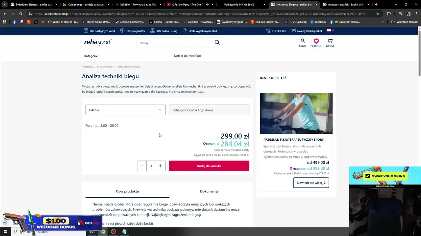The width and height of the screenshot is (421, 236).
Task: Open the Gdańsk city dropdown
Action: (125, 110)
